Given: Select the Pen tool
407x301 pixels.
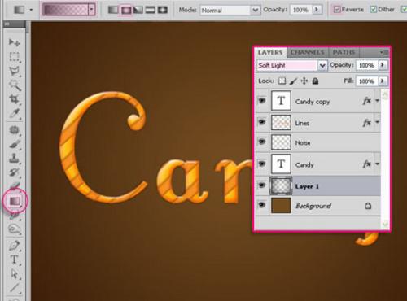Looking at the screenshot, I should tap(14, 246).
